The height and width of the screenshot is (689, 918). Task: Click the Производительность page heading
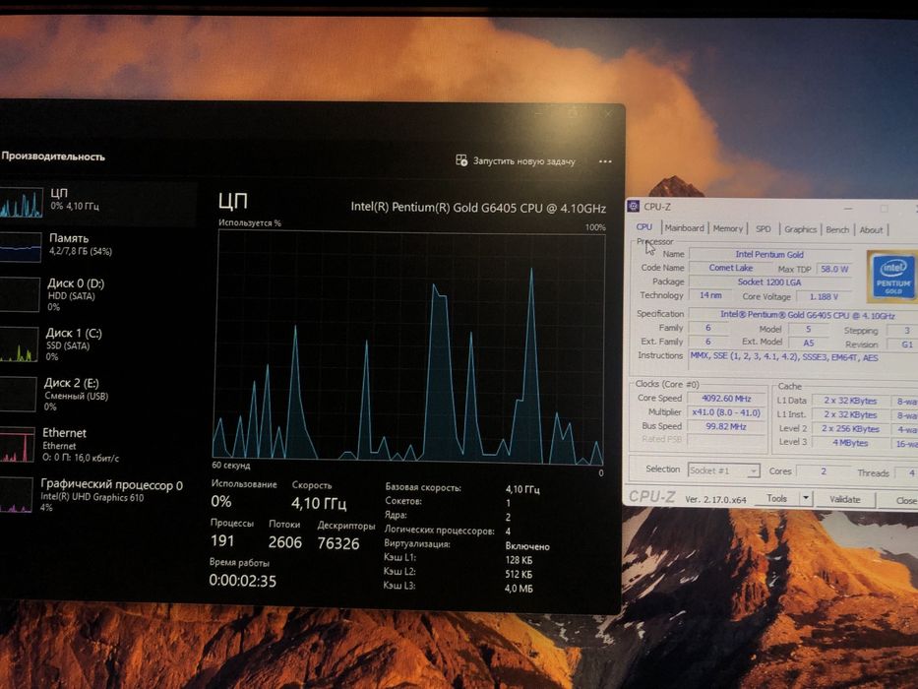[x=53, y=157]
